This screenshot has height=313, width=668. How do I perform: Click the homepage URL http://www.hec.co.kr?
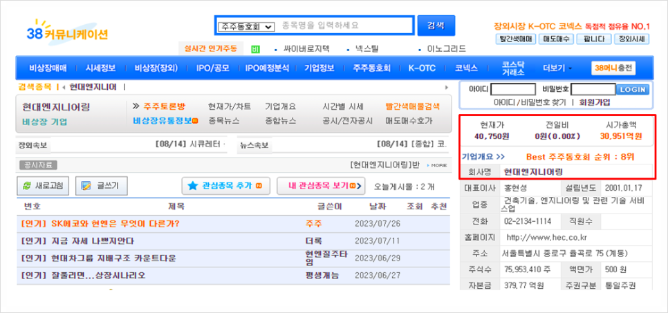[546, 237]
